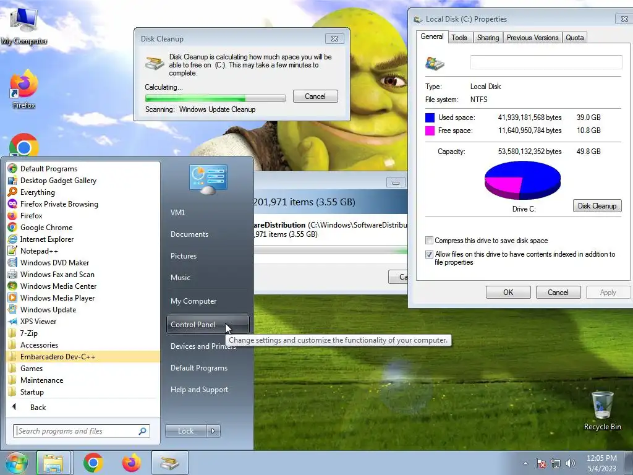Focus the Search programs and files box

pos(82,431)
